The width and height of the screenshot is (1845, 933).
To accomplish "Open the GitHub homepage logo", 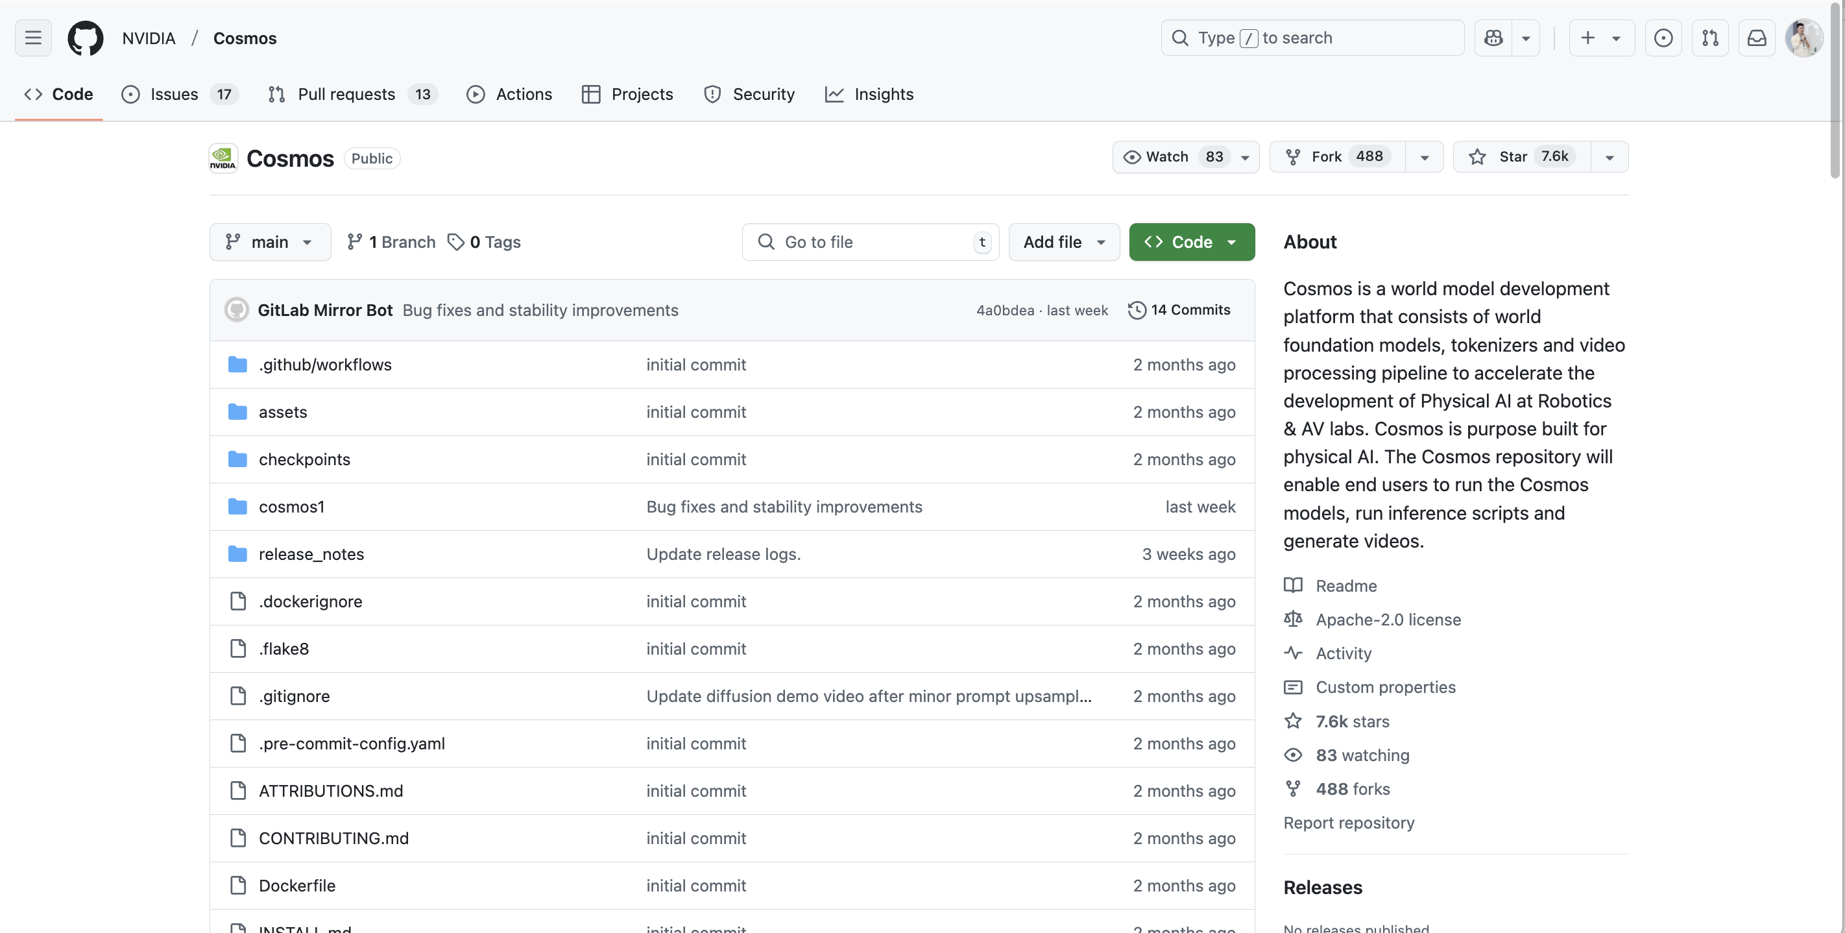I will tap(85, 38).
